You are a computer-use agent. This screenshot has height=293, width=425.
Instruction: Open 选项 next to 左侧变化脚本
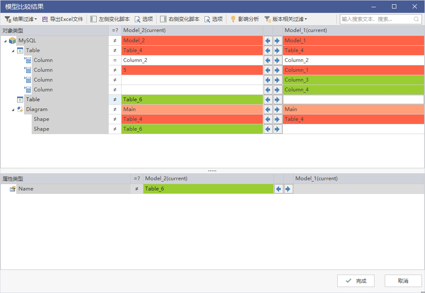144,19
